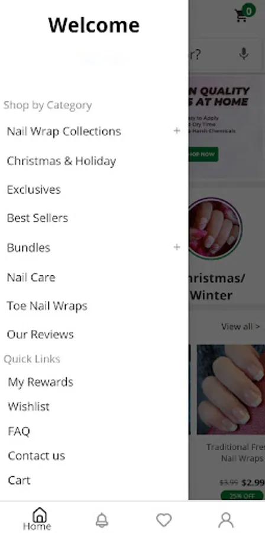The image size is (265, 533).
Task: Open the account profile icon
Action: 226,520
